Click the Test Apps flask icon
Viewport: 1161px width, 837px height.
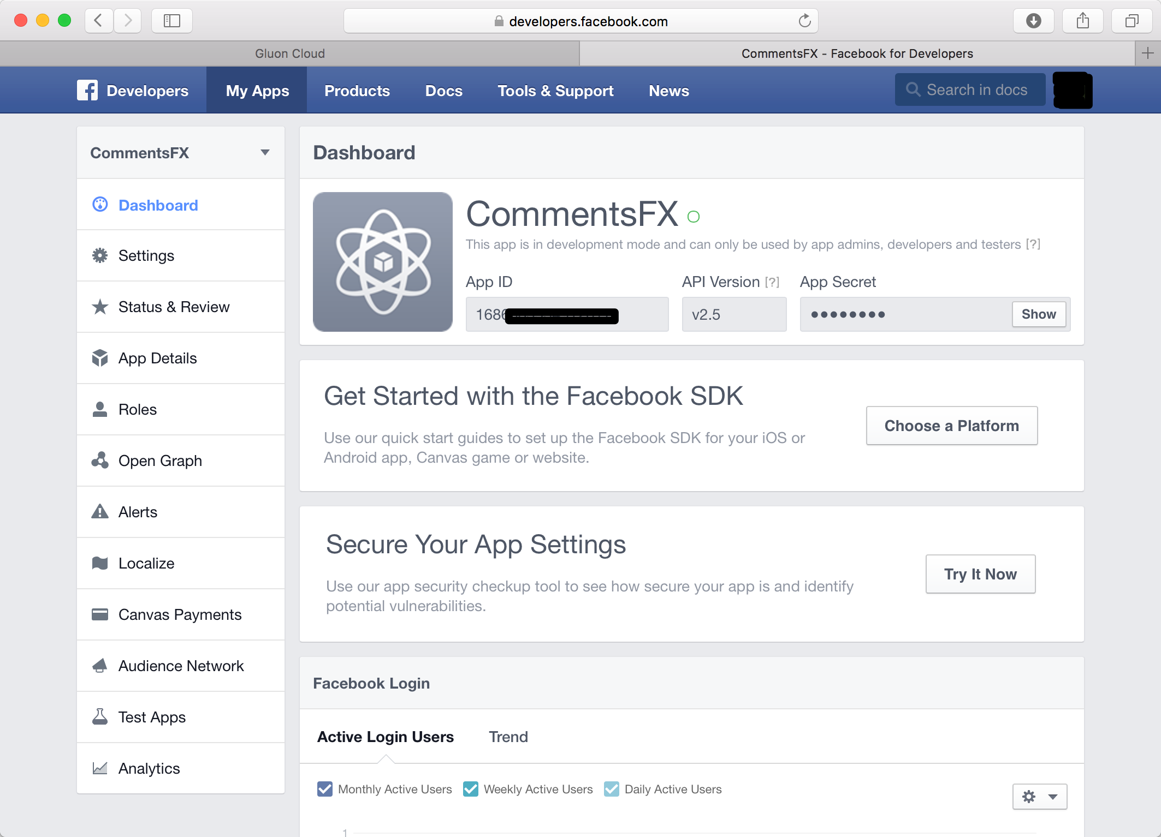pos(100,717)
